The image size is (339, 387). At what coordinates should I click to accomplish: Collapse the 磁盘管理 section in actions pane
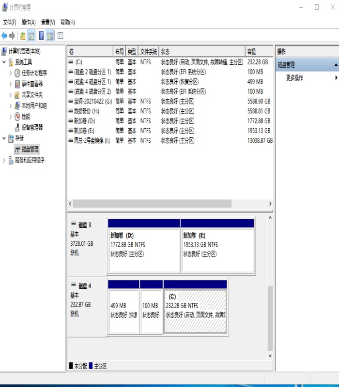[x=336, y=65]
